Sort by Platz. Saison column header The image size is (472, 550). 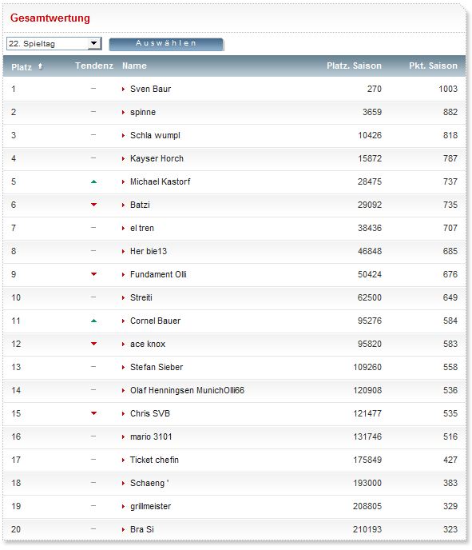coord(354,66)
